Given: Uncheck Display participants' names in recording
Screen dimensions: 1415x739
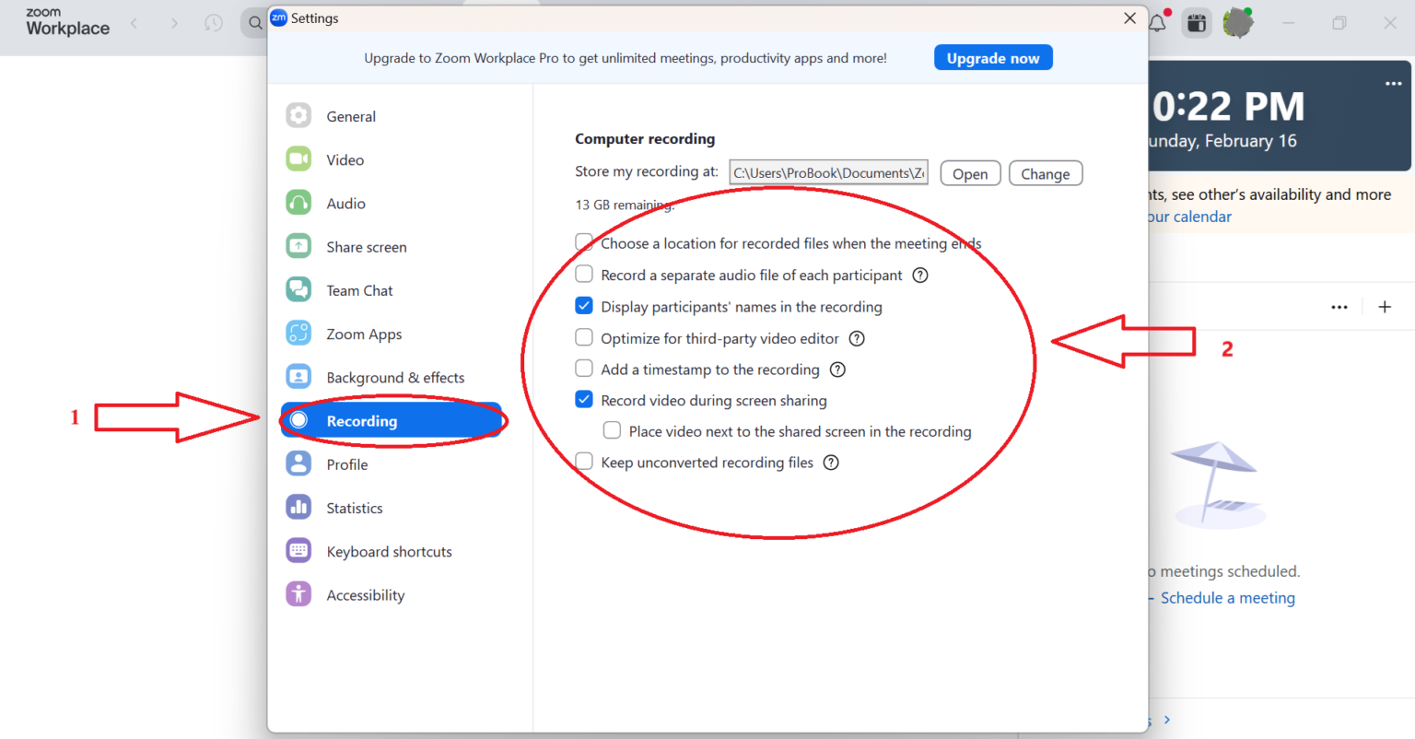Looking at the screenshot, I should 584,306.
